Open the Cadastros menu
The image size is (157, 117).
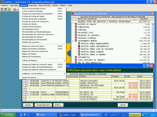pos(4,5)
